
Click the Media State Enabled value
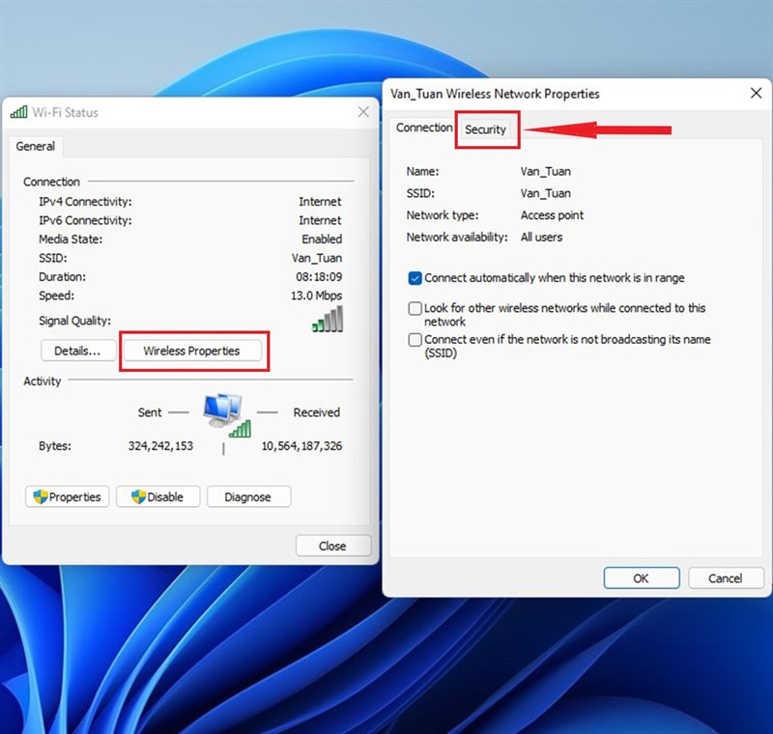point(322,239)
